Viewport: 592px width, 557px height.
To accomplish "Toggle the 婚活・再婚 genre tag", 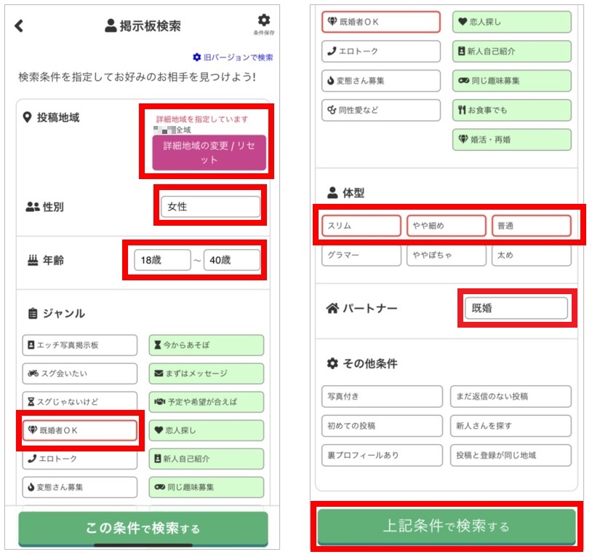I will [x=511, y=139].
